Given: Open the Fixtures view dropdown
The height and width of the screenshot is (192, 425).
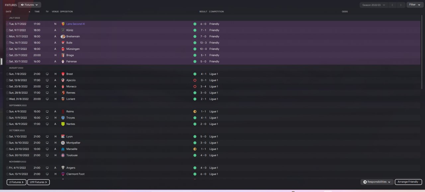Looking at the screenshot, I should click(30, 5).
